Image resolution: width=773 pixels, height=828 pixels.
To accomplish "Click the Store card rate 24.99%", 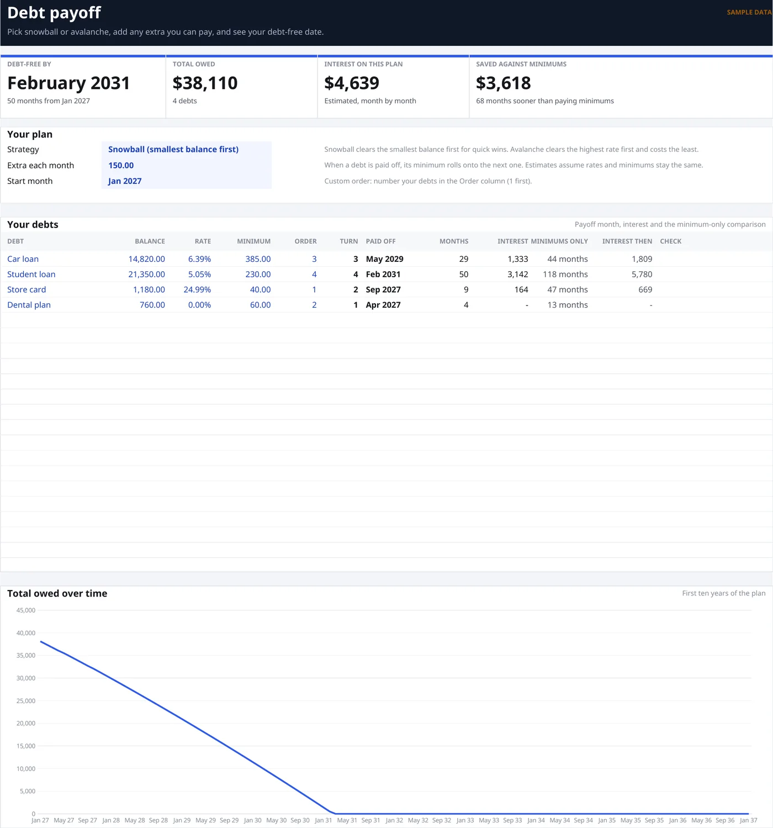I will pyautogui.click(x=197, y=289).
